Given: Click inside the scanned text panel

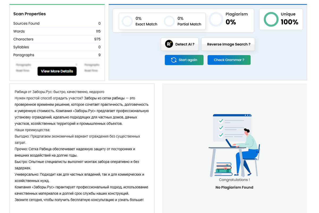Looking at the screenshot, I should click(80, 146).
